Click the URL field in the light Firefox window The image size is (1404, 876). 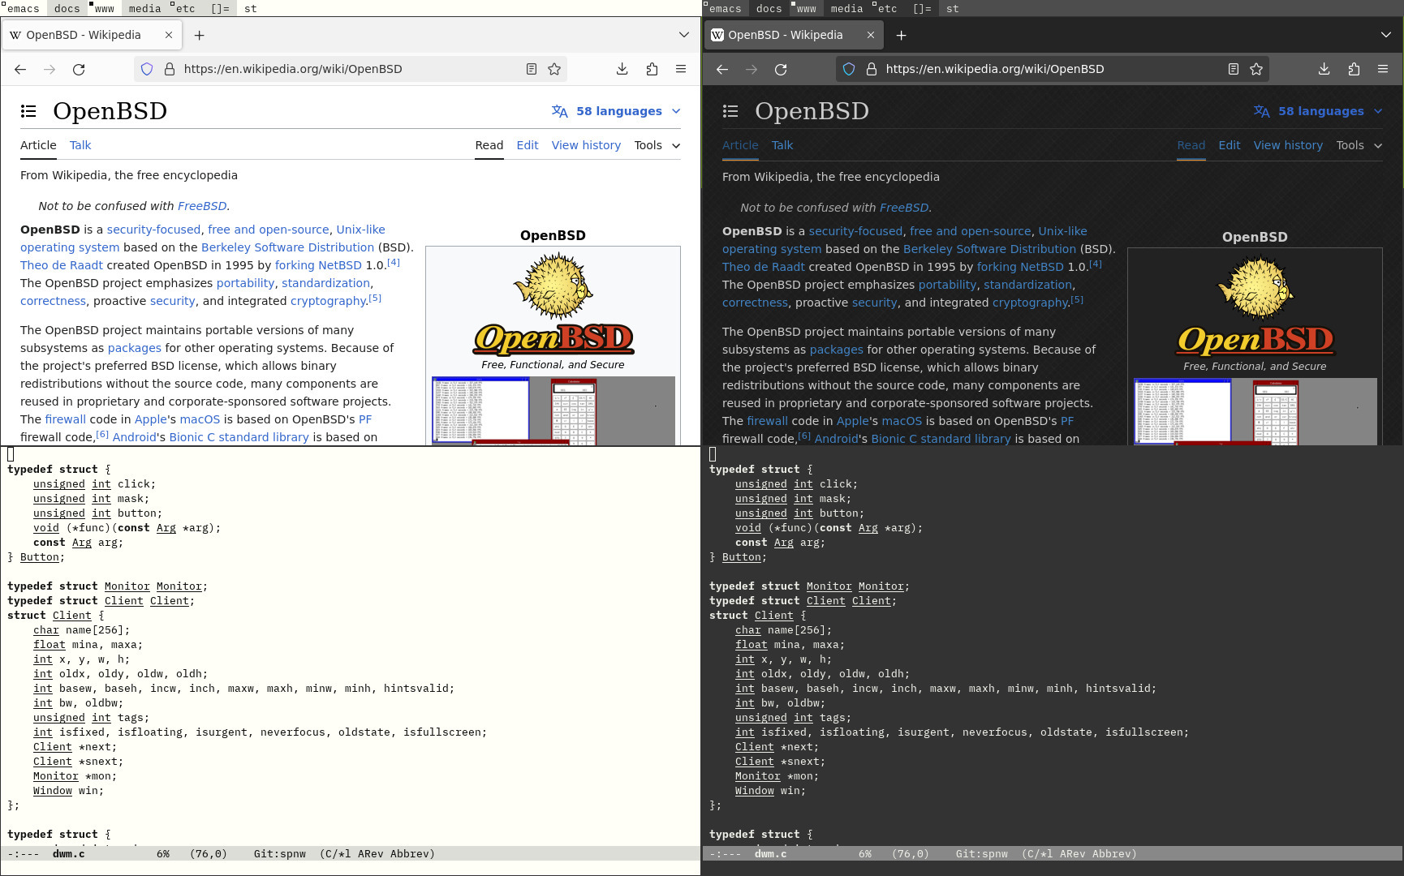pos(349,69)
